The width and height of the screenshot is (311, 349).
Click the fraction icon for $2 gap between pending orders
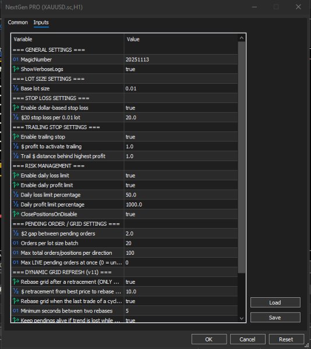point(16,233)
